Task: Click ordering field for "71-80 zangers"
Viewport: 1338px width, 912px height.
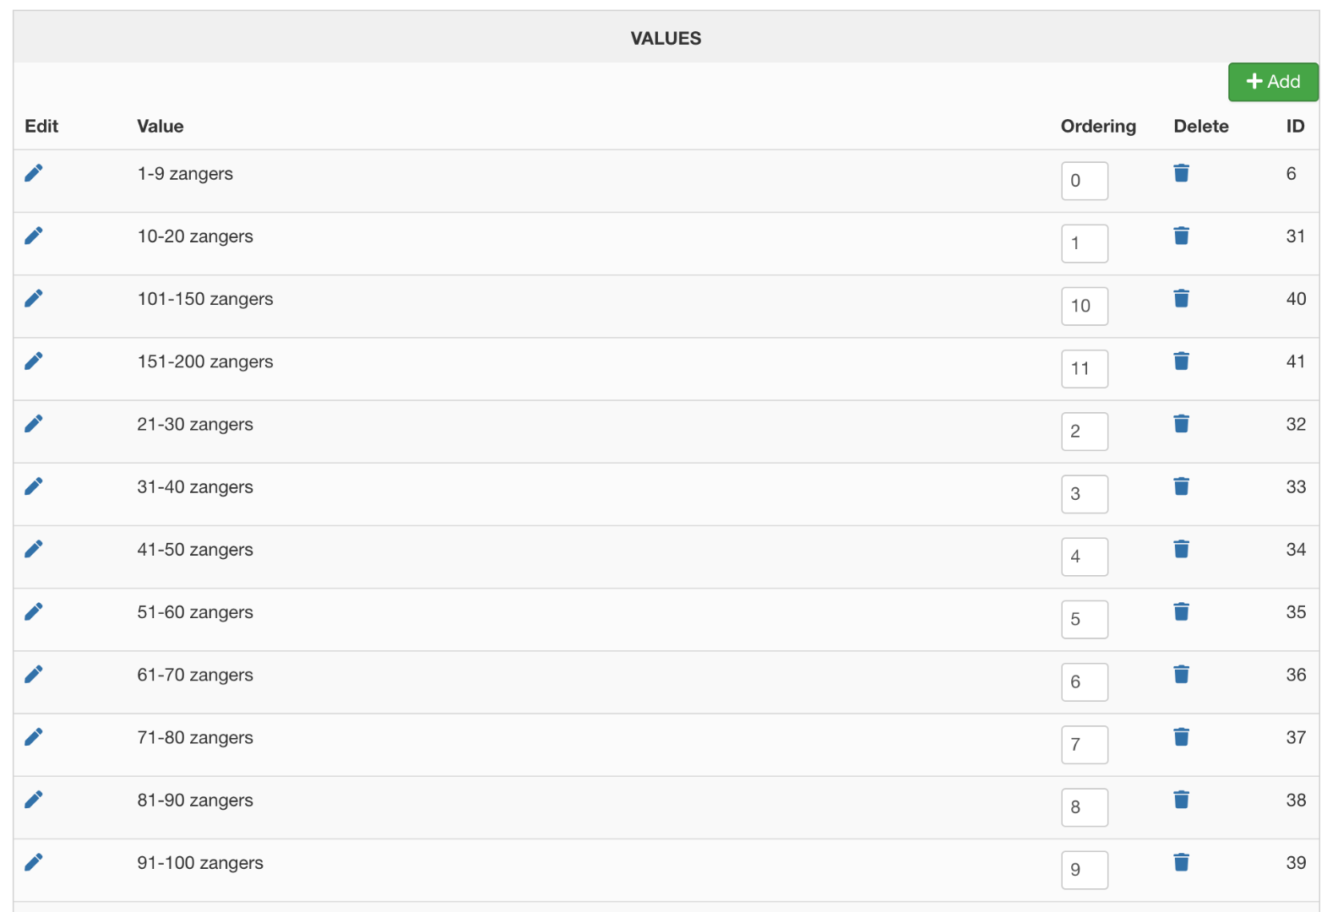Action: pos(1084,745)
